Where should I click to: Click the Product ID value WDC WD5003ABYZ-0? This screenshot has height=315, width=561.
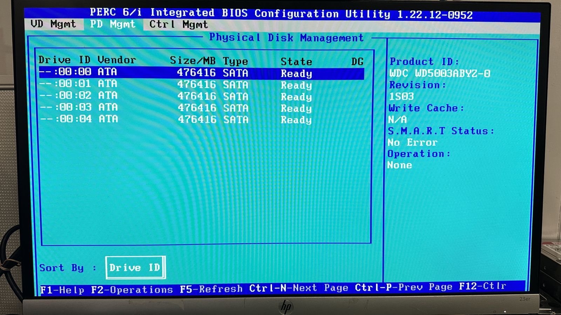point(440,73)
